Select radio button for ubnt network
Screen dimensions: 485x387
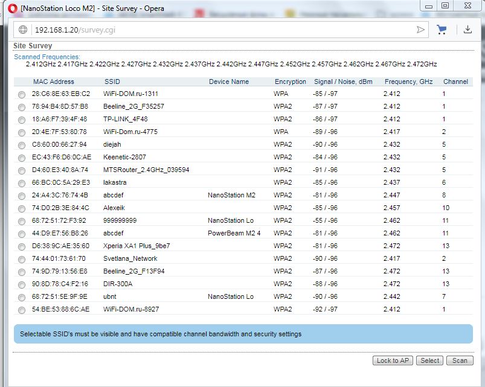tap(22, 298)
